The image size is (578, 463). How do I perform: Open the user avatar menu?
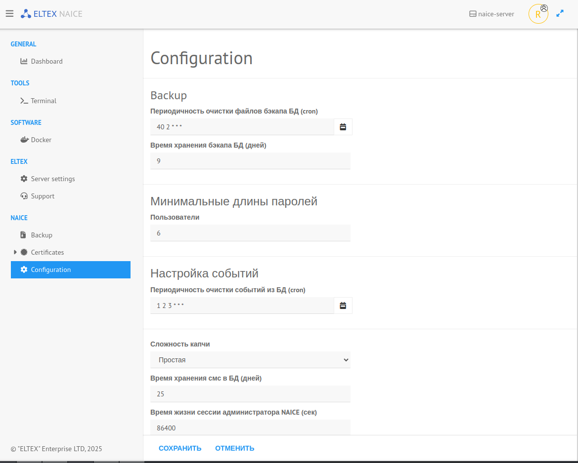(538, 14)
